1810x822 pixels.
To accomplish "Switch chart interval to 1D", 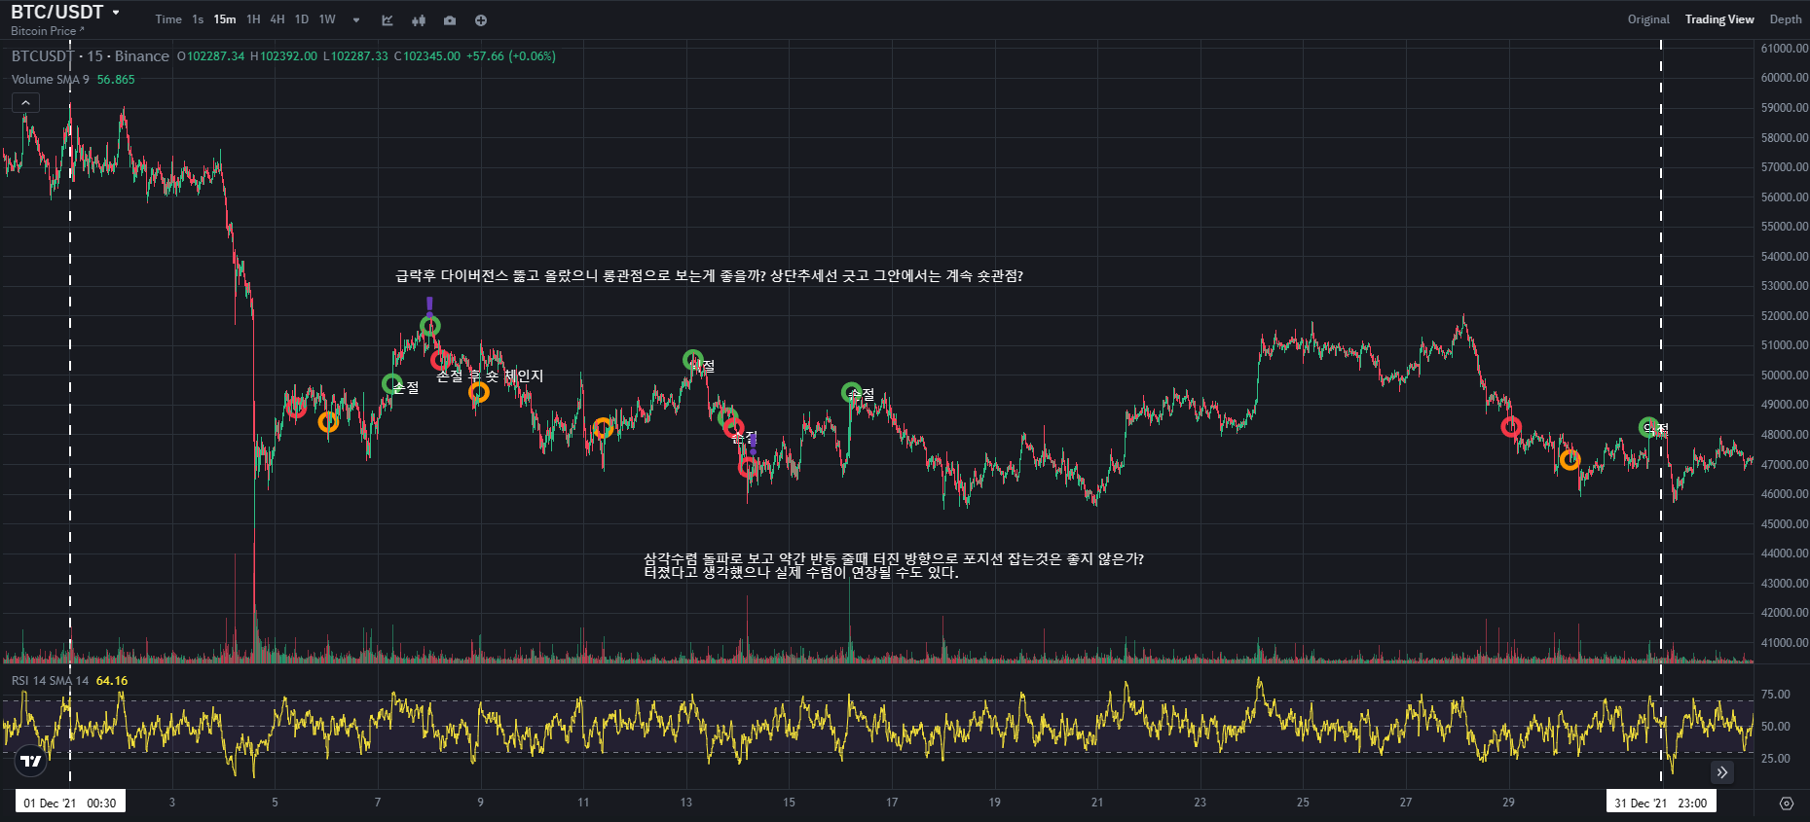I will point(302,19).
